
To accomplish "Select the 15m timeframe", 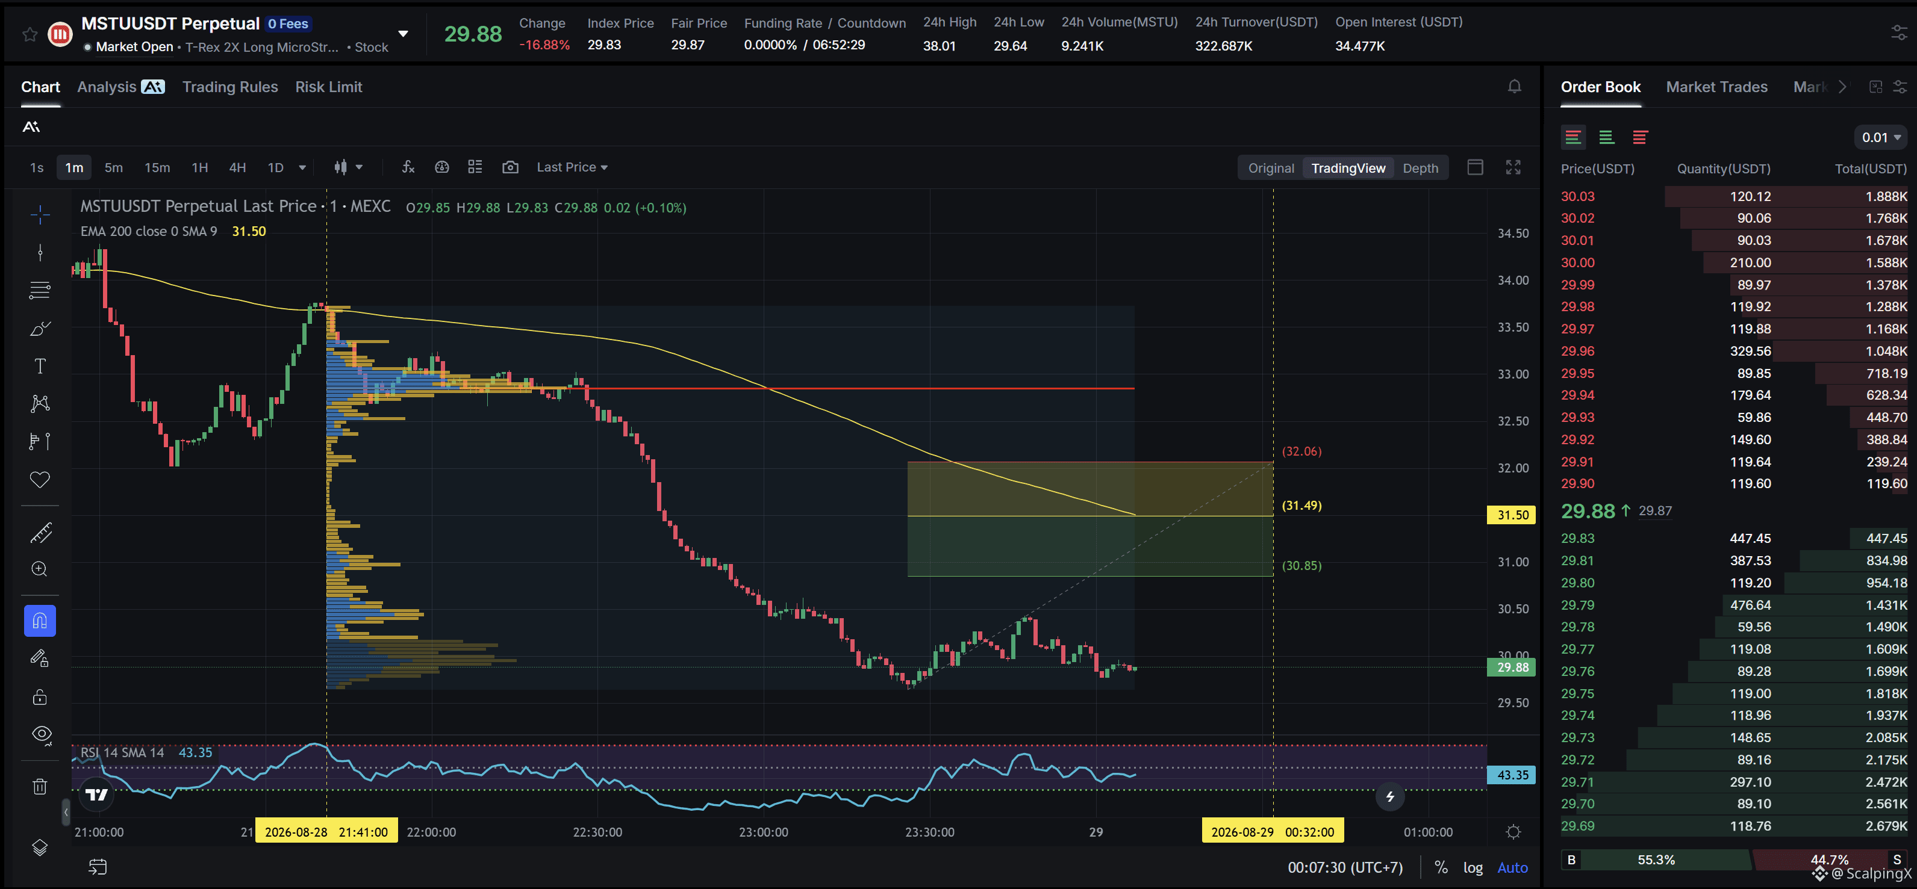I will [157, 167].
